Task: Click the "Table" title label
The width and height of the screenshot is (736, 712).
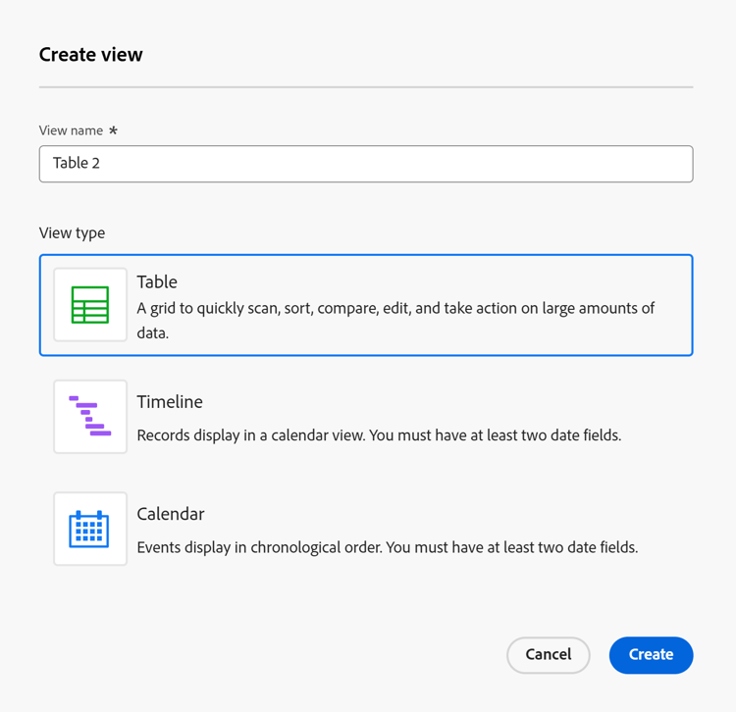Action: 157,282
